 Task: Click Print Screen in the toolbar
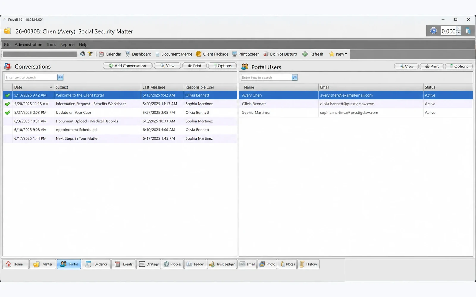(x=246, y=54)
